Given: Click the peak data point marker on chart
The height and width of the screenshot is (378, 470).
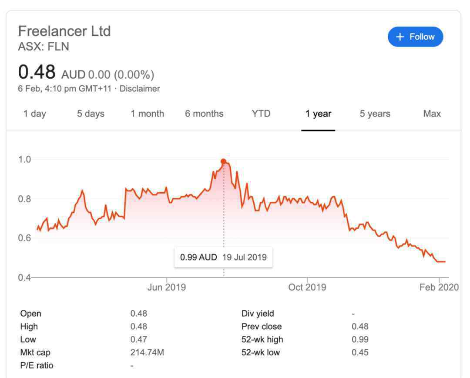Looking at the screenshot, I should pyautogui.click(x=223, y=161).
